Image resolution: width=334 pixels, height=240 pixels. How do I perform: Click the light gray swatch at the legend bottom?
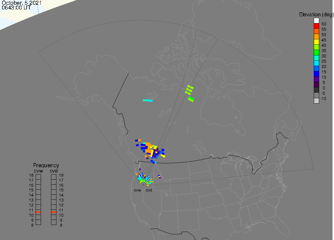(x=316, y=101)
